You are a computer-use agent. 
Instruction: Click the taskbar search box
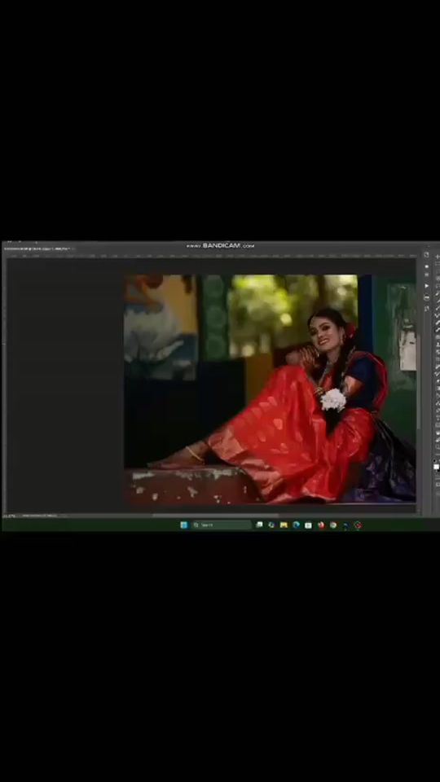[x=222, y=525]
